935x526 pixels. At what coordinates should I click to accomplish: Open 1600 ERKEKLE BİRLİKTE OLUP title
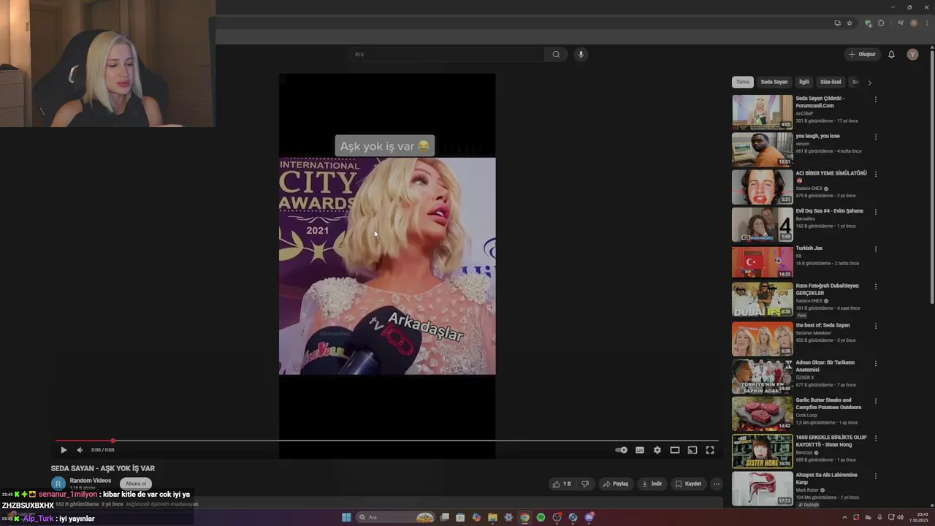tap(831, 441)
